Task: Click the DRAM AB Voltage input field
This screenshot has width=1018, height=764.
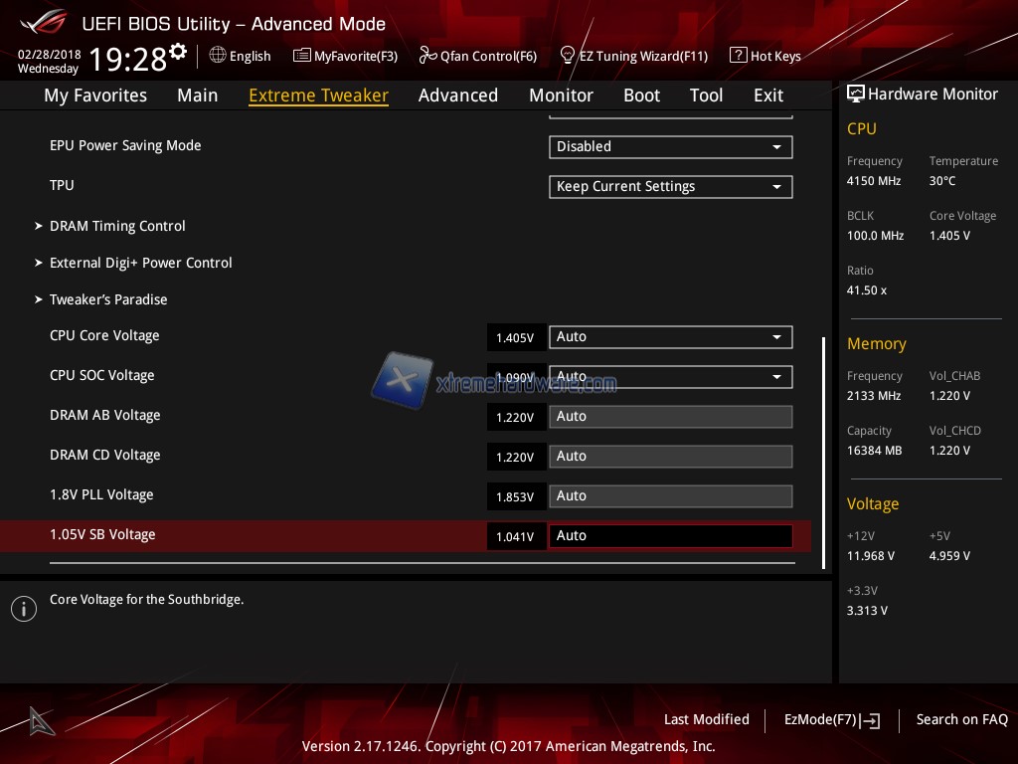Action: (x=670, y=417)
